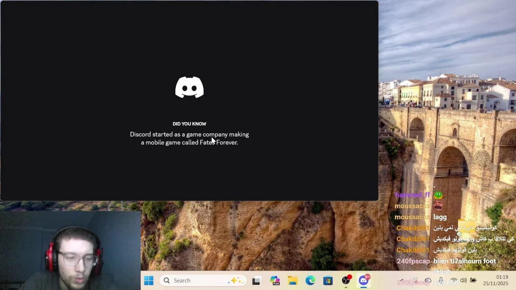Click the green emote in chat overlay
516x290 pixels.
click(438, 195)
